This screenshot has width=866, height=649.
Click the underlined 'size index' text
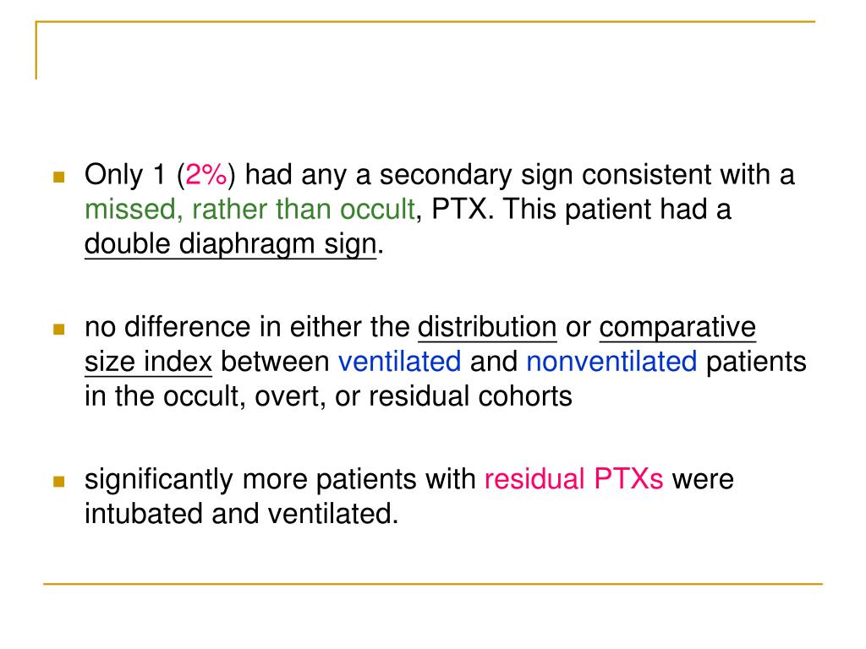click(x=148, y=362)
